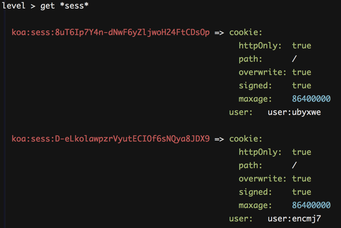Image resolution: width=341 pixels, height=228 pixels.
Task: Click the second 'cookie:' label
Action: 246,139
